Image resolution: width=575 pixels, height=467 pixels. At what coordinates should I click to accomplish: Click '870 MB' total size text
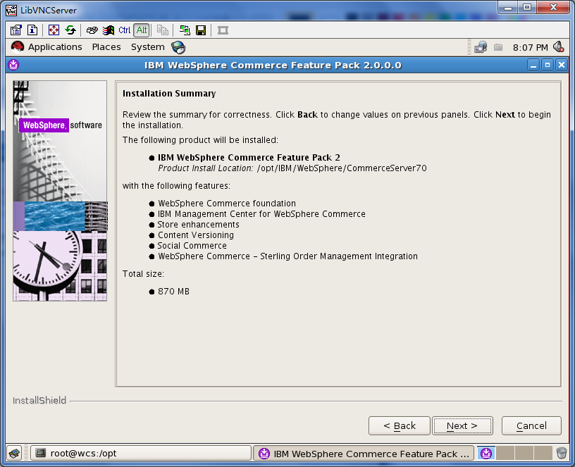pyautogui.click(x=173, y=292)
